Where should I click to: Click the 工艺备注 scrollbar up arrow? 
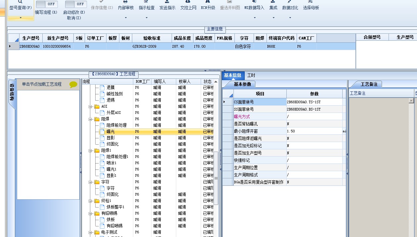411,101
